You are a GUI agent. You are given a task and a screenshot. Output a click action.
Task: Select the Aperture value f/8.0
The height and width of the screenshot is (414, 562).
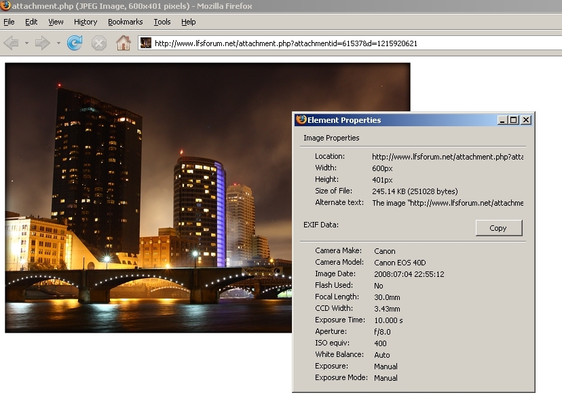[382, 332]
